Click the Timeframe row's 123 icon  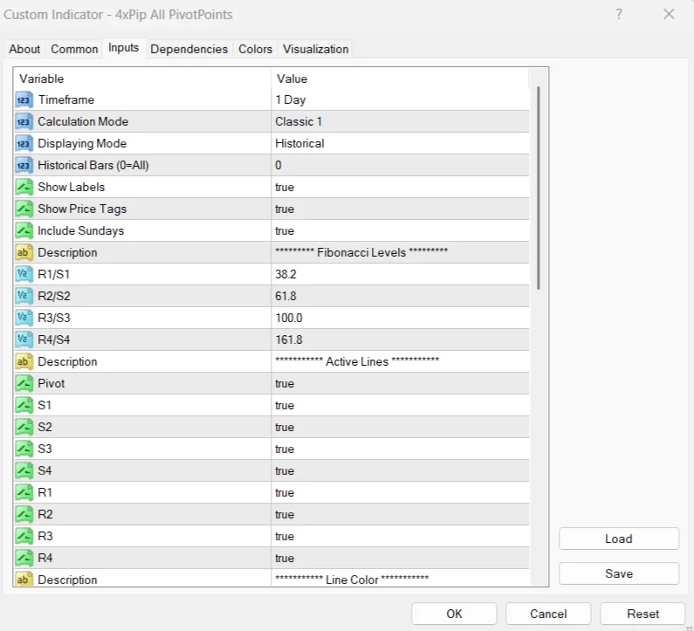[24, 100]
